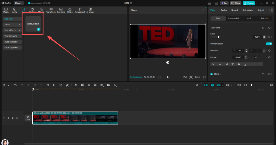
Task: Zoom in the timeline
Action: coord(271,85)
